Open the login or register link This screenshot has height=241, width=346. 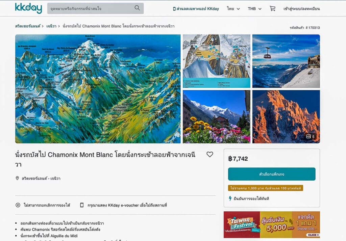click(x=301, y=9)
